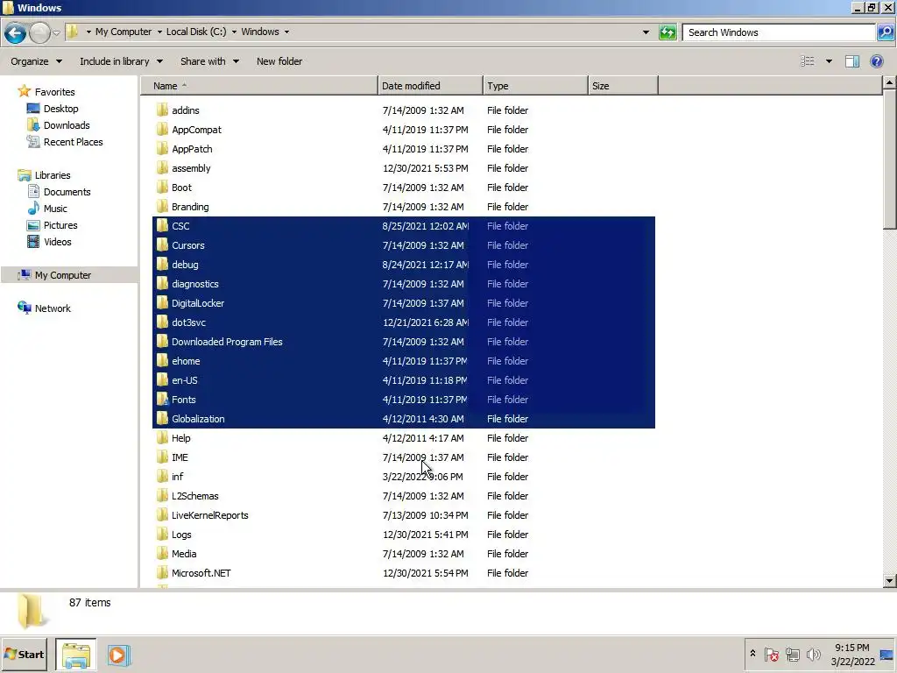Viewport: 897px width, 673px height.
Task: Sort by the Type column header
Action: click(x=535, y=86)
